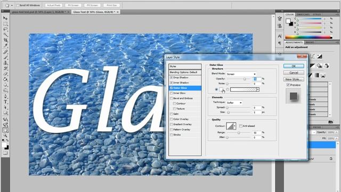Click the Range slider handle
This screenshot has width=341, height=192.
coord(239,133)
